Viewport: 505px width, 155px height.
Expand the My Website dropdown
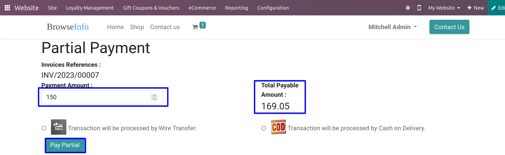444,8
